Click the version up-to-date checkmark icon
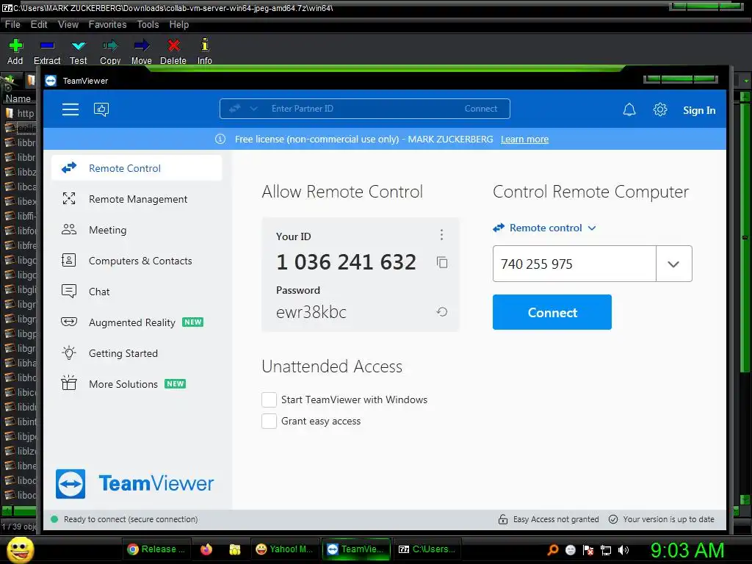This screenshot has height=564, width=752. coord(613,519)
